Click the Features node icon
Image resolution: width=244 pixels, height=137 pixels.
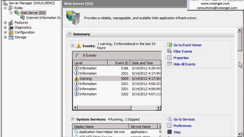pyautogui.click(x=11, y=23)
